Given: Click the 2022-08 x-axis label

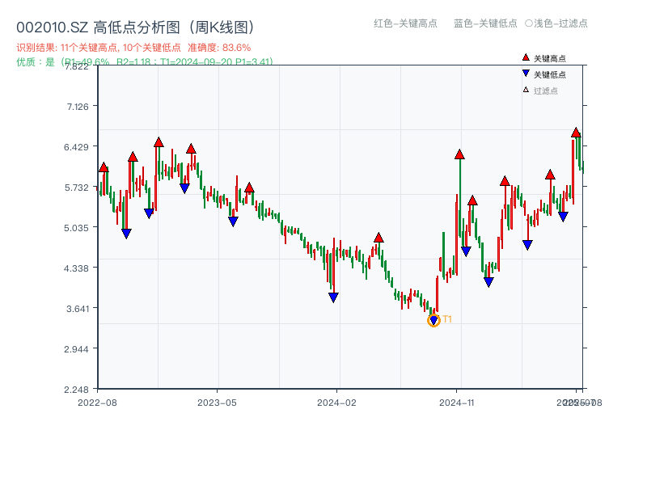Looking at the screenshot, I should click(x=97, y=403).
